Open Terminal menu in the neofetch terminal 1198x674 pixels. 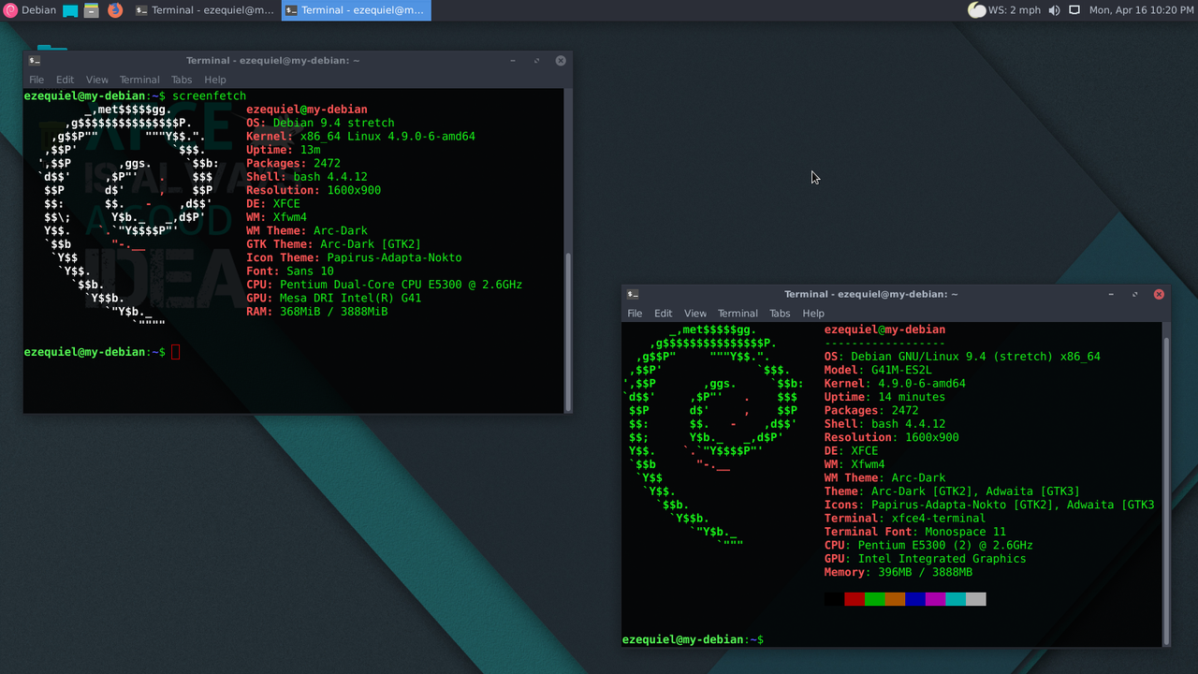(738, 314)
